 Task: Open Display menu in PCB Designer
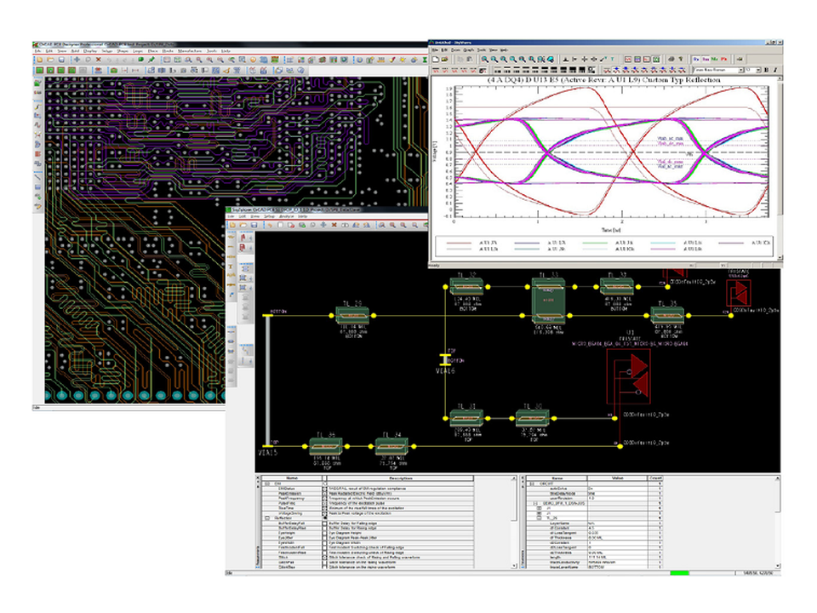click(90, 51)
